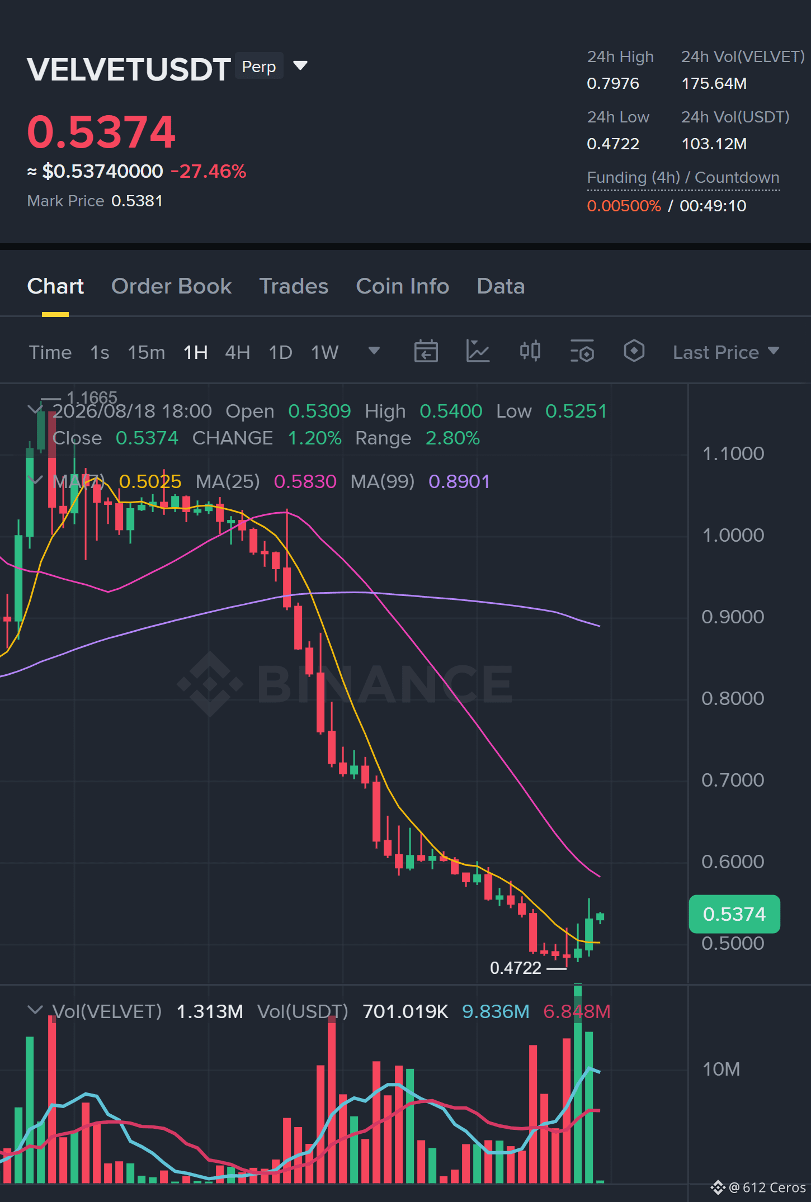Click the countdown timer 00:49:10
Image resolution: width=811 pixels, height=1202 pixels.
pos(713,206)
